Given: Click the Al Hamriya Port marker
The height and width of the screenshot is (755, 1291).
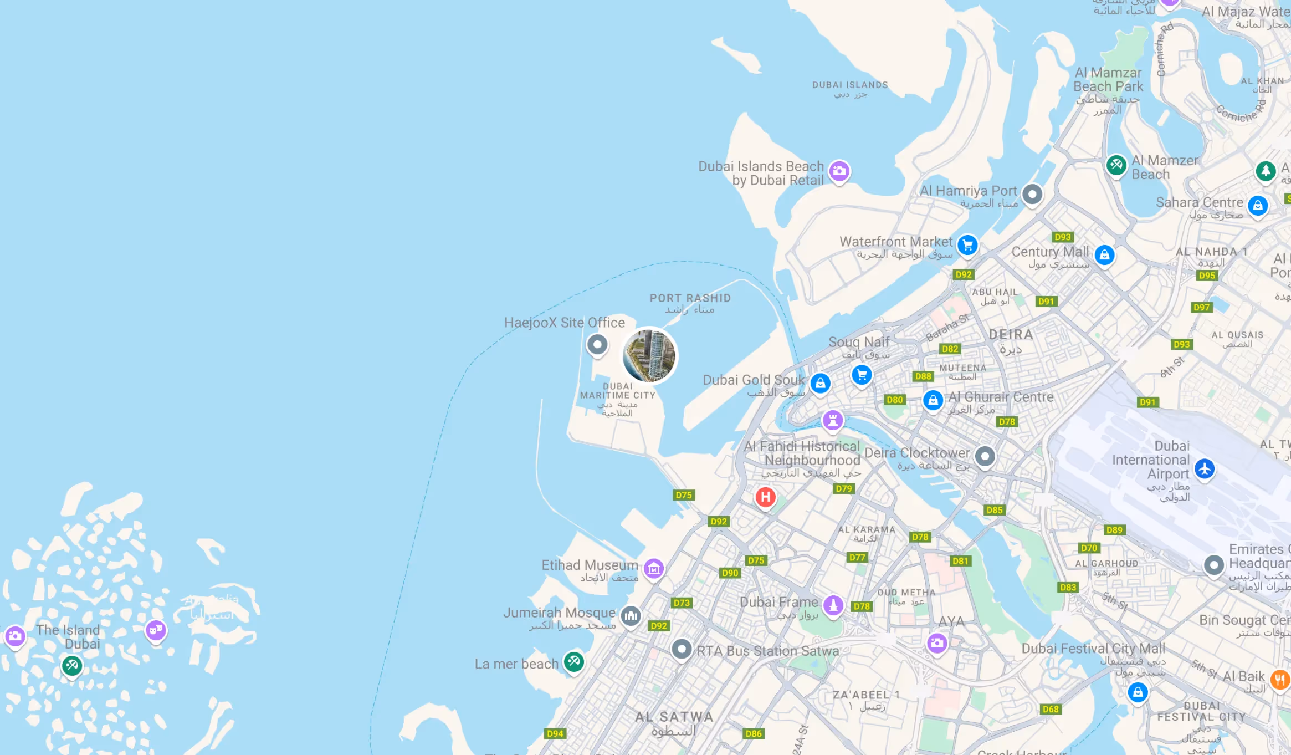Looking at the screenshot, I should (1032, 195).
